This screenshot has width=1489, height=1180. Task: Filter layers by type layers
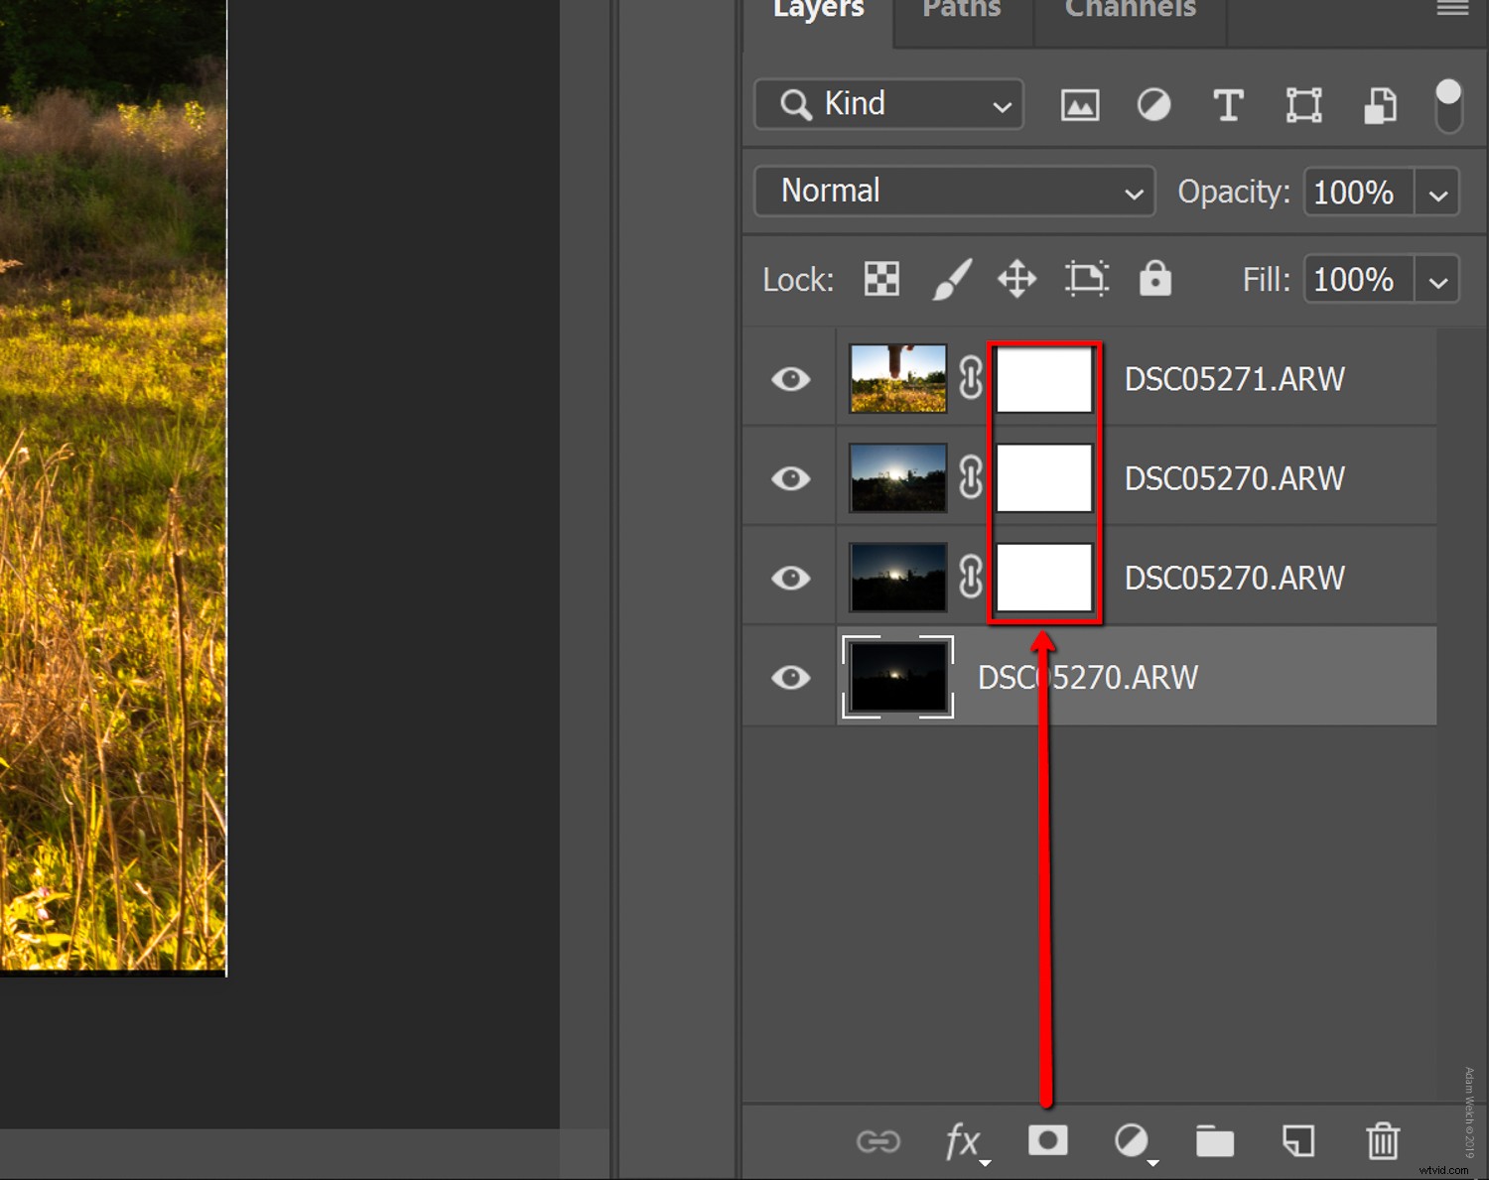(1228, 104)
